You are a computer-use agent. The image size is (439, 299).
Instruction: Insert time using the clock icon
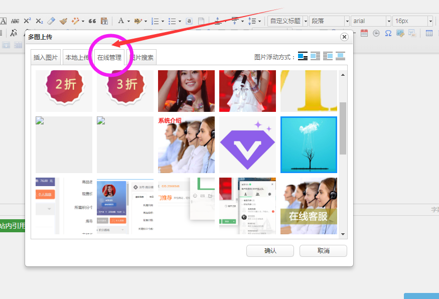(376, 33)
